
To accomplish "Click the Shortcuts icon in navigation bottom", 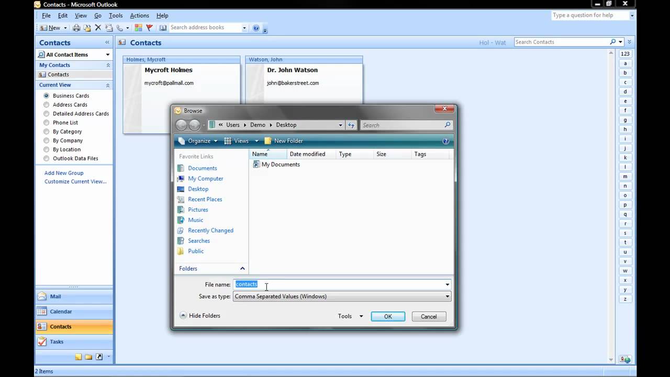I will click(99, 357).
